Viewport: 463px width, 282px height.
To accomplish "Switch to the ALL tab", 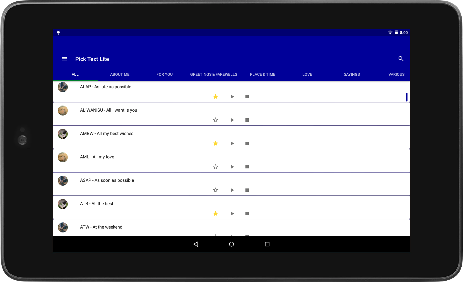I will point(75,74).
